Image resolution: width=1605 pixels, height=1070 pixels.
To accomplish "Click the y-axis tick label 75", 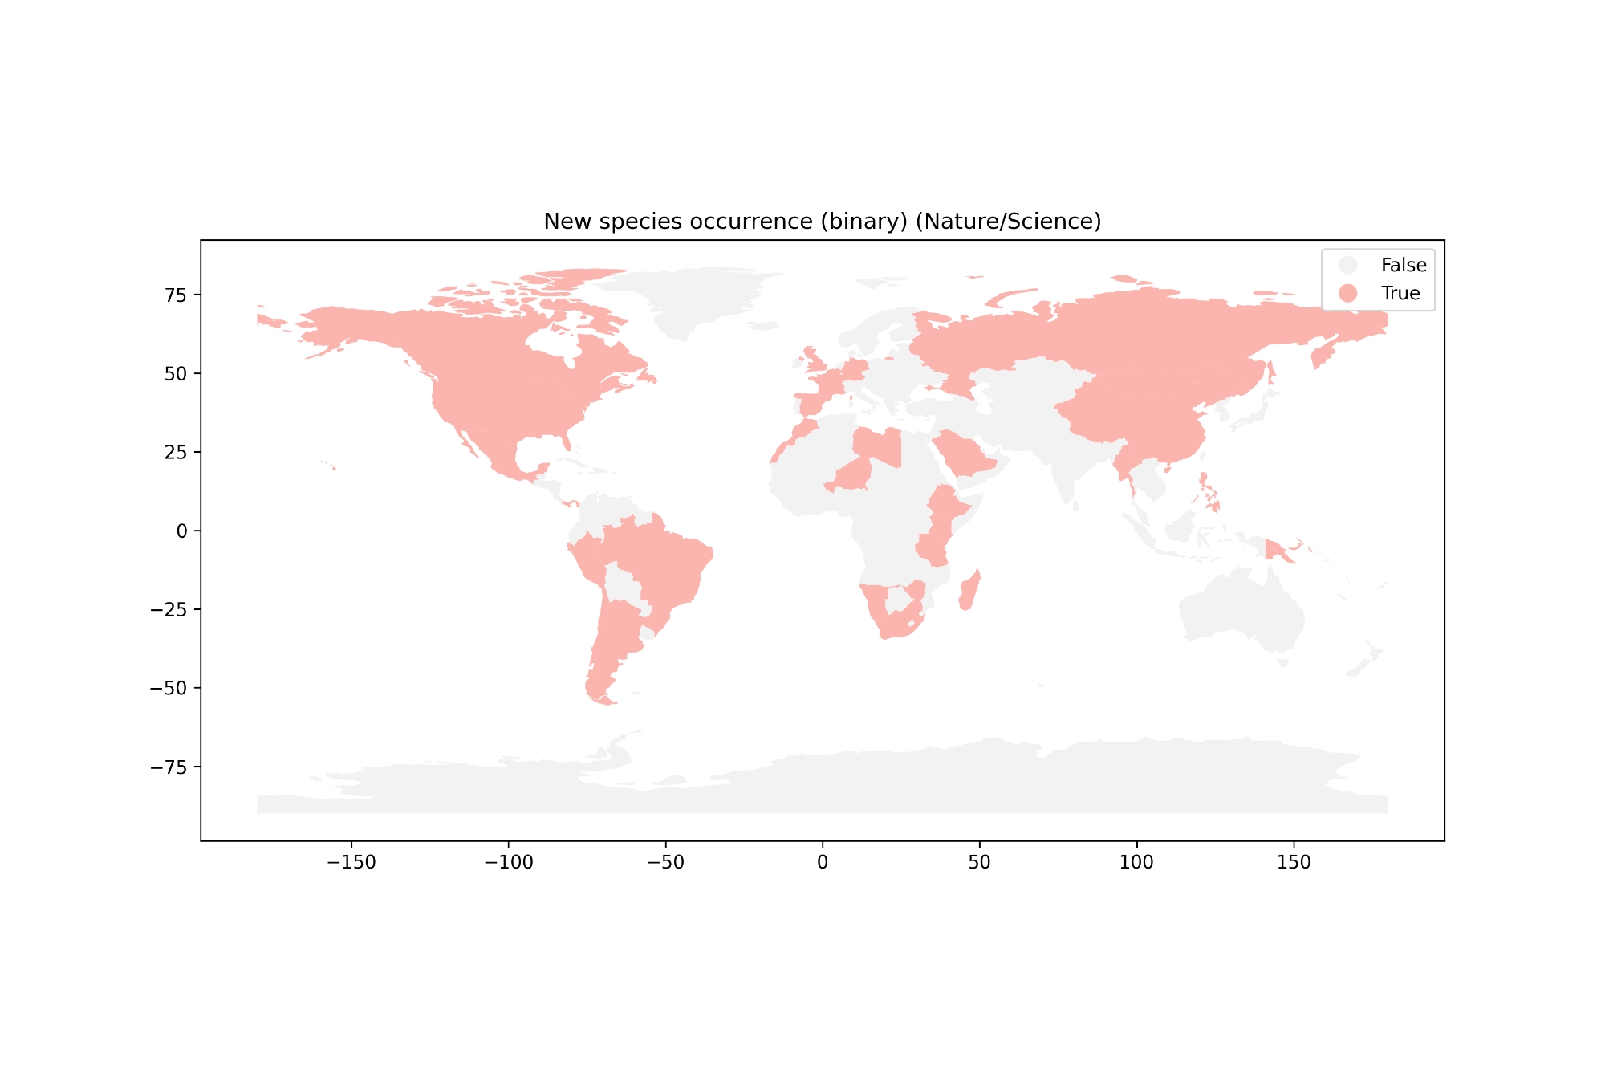I will [x=176, y=295].
